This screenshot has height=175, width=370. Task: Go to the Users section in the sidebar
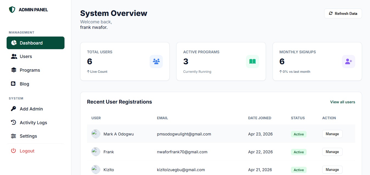click(26, 56)
